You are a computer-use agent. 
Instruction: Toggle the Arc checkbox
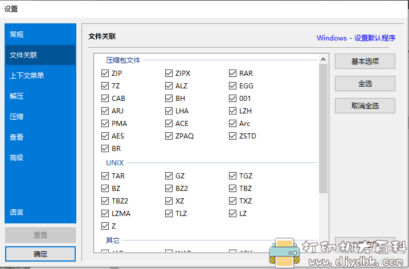[232, 124]
